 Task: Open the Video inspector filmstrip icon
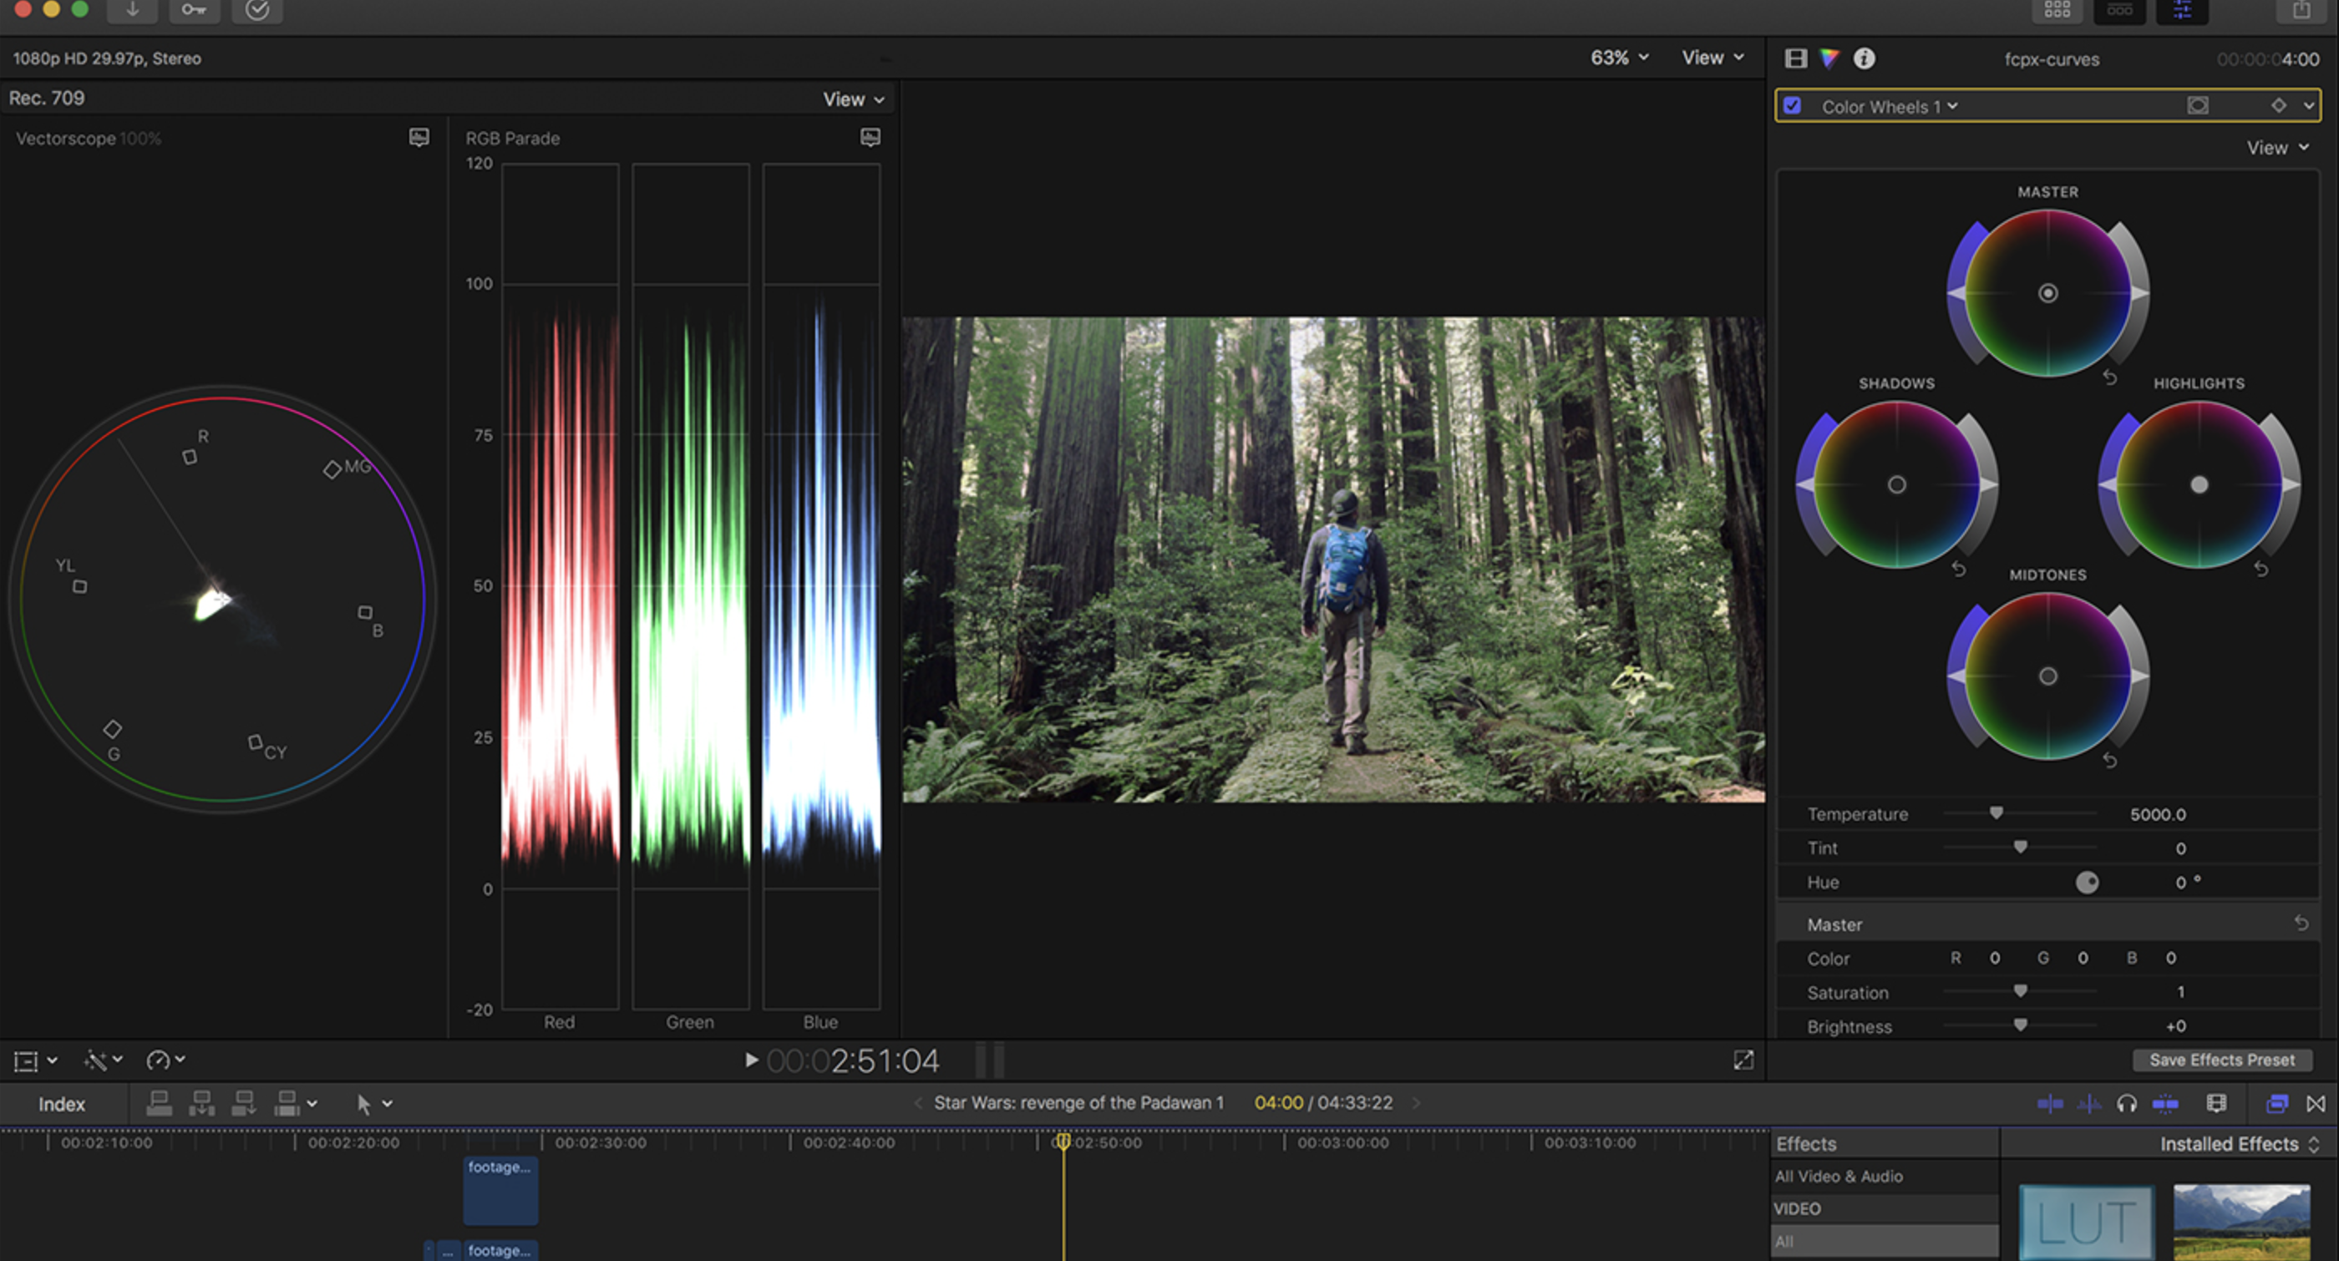point(1795,58)
